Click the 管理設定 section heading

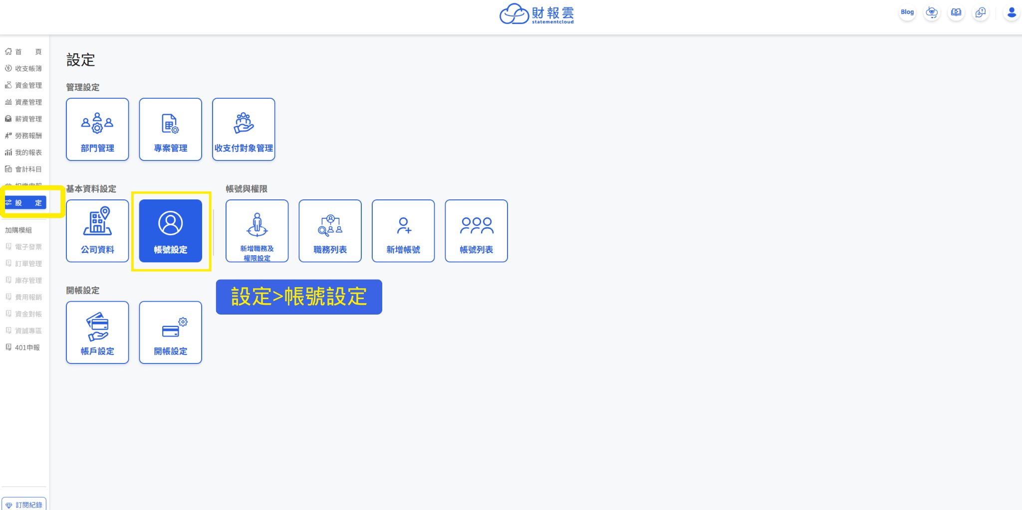coord(83,87)
